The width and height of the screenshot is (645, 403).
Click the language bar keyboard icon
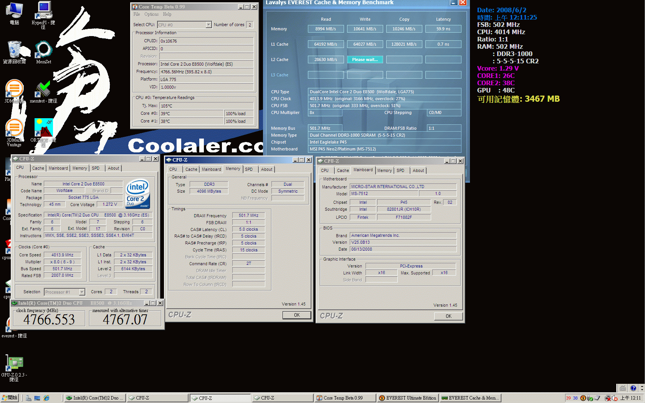[x=623, y=388]
